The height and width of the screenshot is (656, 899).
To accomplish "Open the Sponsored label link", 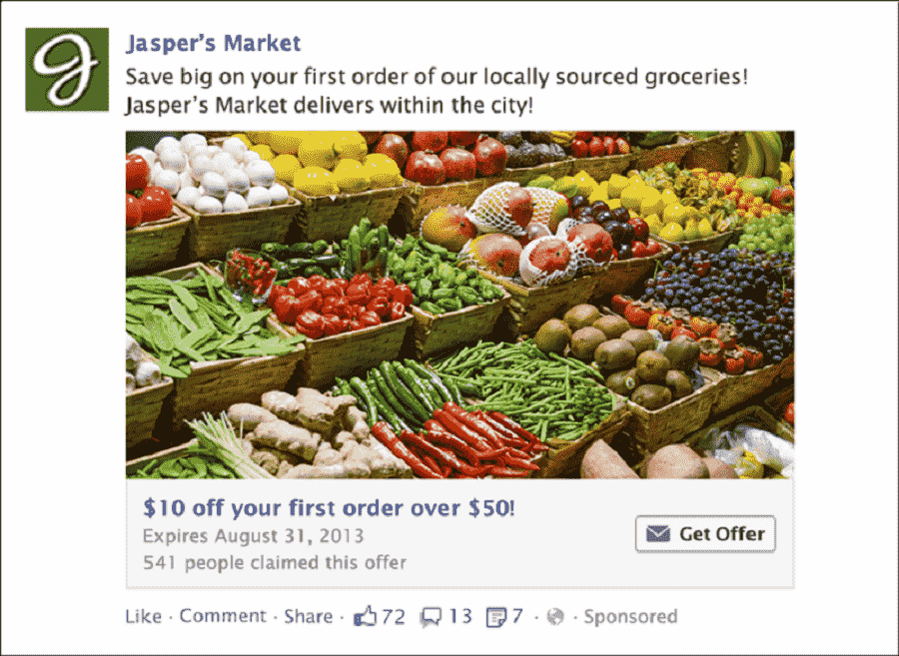I will pos(630,616).
